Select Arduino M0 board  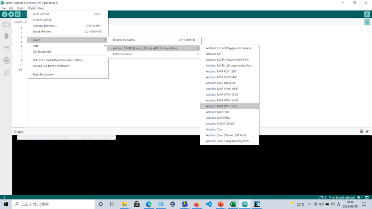pyautogui.click(x=230, y=54)
